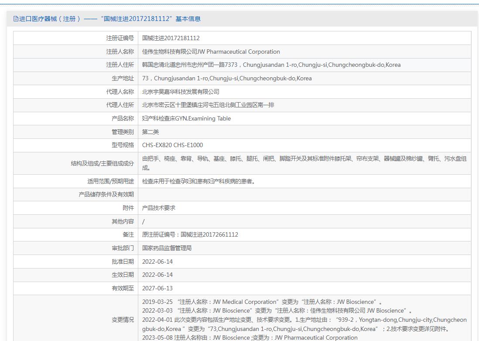Click the agent address in 北京市密云区

tap(208, 105)
